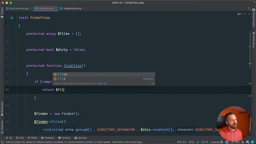
Task: Open the Find tool window
Action: point(20,138)
